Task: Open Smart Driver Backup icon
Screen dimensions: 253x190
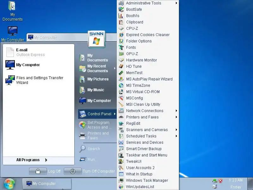Action: point(121,149)
